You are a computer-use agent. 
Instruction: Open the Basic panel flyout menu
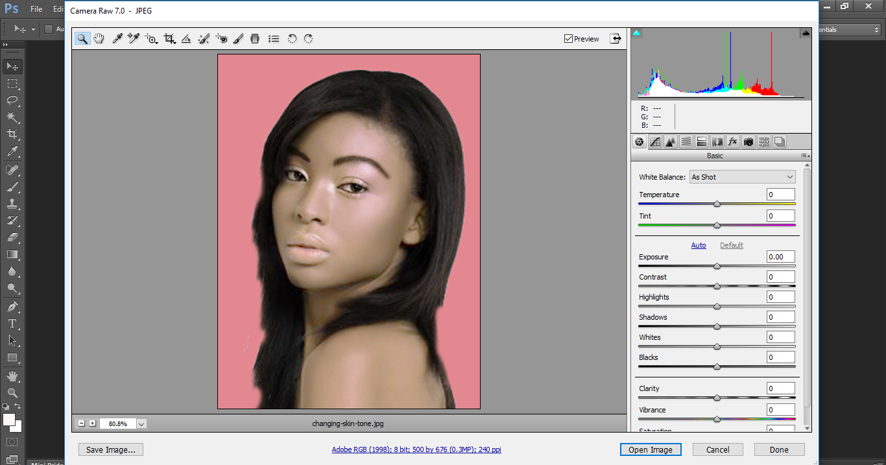805,156
